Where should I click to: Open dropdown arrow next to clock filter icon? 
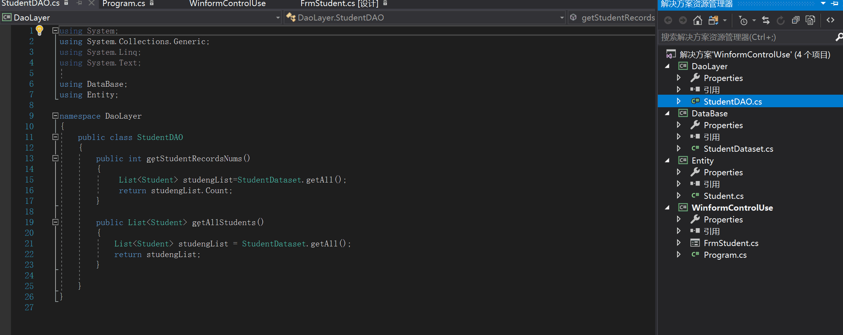point(754,20)
